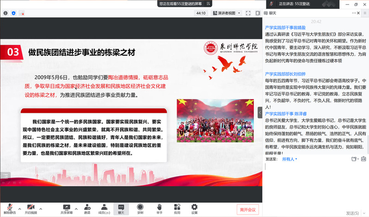The height and width of the screenshot is (217, 369).
Task: Raise hand with the 举手 button
Action: tap(159, 208)
